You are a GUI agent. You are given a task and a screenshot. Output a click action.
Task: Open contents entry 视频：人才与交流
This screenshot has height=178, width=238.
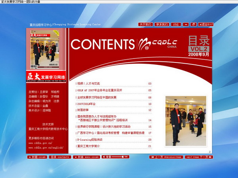tap(88, 83)
